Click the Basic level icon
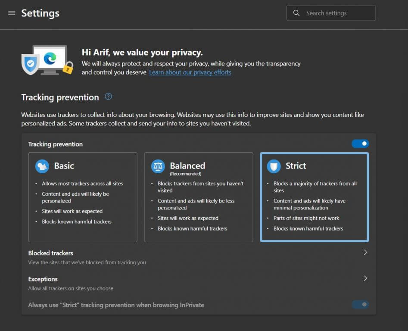The image size is (408, 331). click(42, 166)
